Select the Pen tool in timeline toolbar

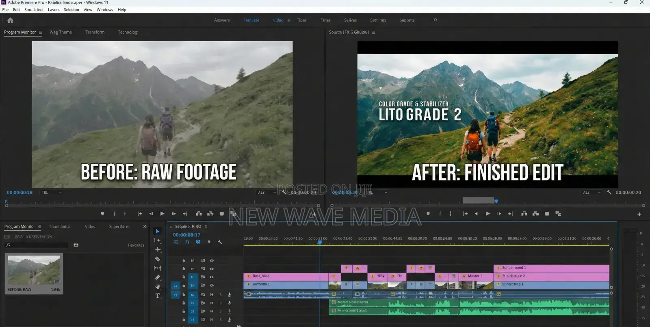(x=158, y=277)
